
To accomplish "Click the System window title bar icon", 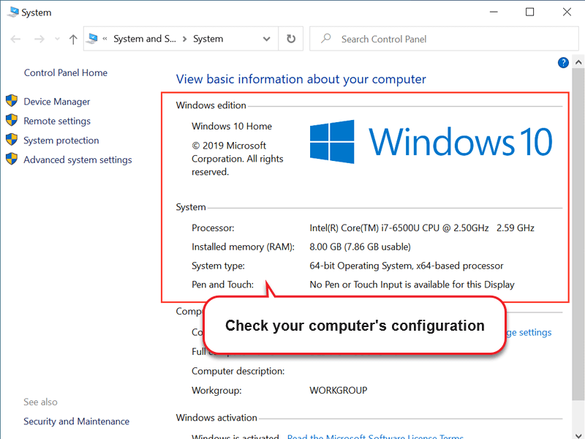I will [x=13, y=12].
